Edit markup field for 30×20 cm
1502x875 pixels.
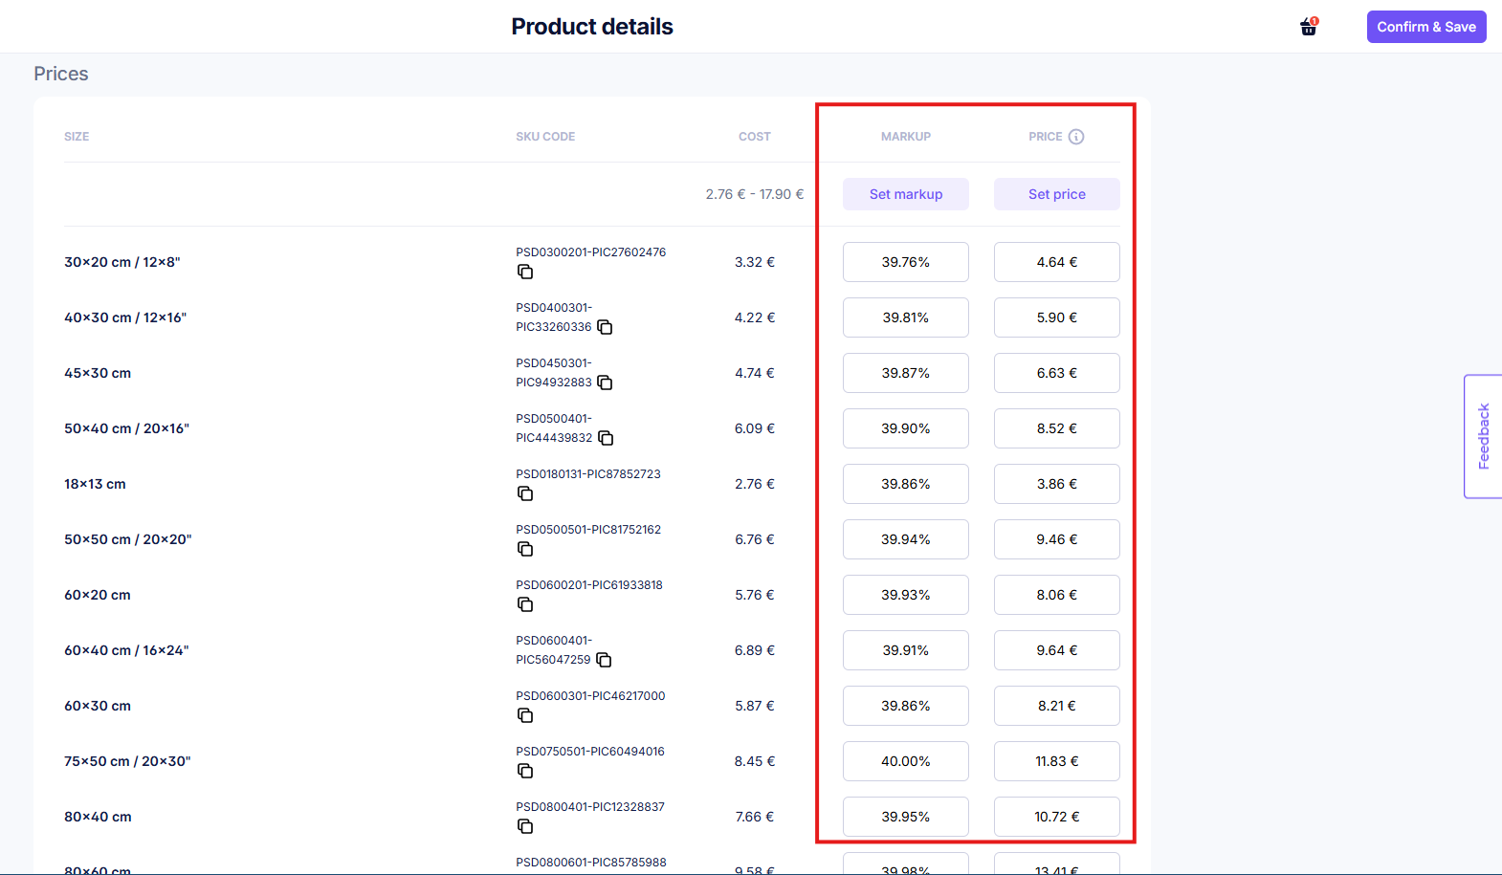click(x=906, y=262)
